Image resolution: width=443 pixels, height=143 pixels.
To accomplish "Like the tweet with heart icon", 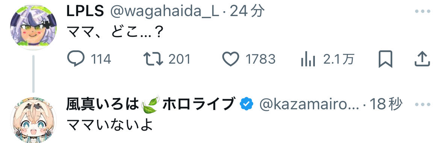I will tap(231, 59).
